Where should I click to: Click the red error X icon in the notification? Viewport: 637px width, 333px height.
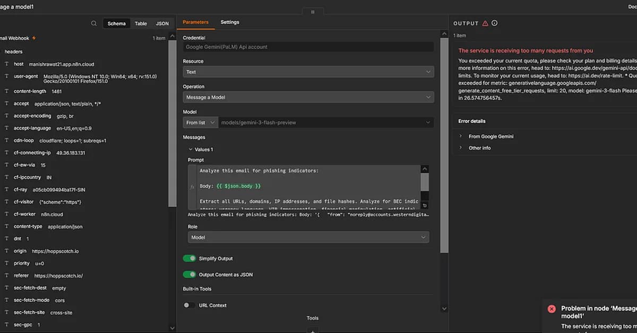point(552,309)
